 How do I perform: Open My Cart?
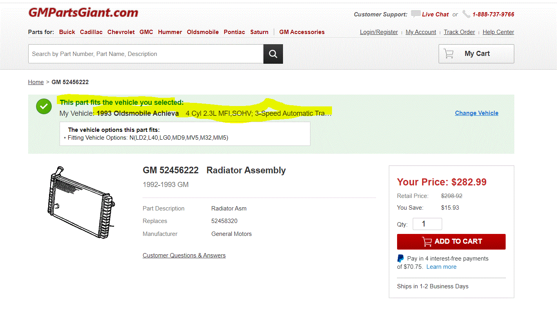coord(476,54)
